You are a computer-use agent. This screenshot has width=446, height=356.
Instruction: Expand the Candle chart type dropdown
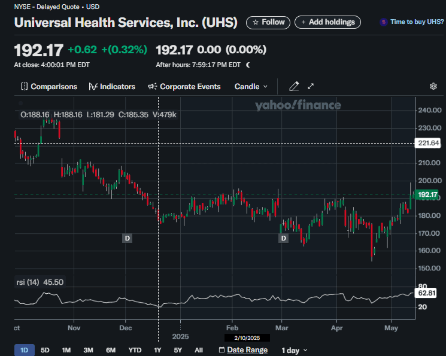pos(251,86)
